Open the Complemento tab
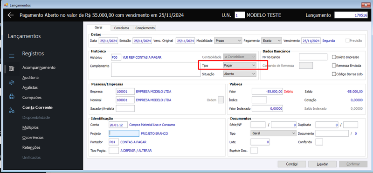This screenshot has width=373, height=173. (145, 28)
